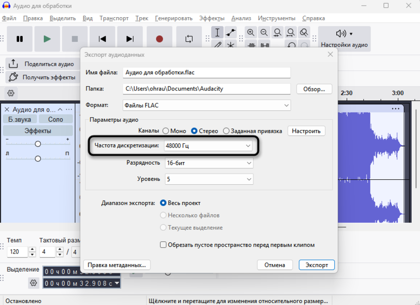This screenshot has width=420, height=305.
Task: Click the Pause playback button
Action: (20, 39)
